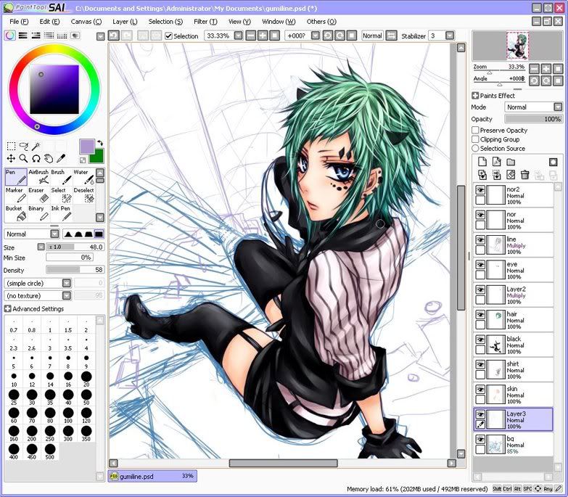The height and width of the screenshot is (497, 568).
Task: Select the Marker tool
Action: [16, 195]
